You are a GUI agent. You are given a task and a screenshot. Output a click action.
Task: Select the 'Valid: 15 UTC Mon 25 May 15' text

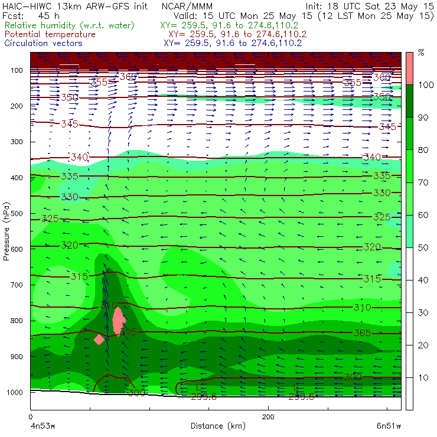click(243, 15)
